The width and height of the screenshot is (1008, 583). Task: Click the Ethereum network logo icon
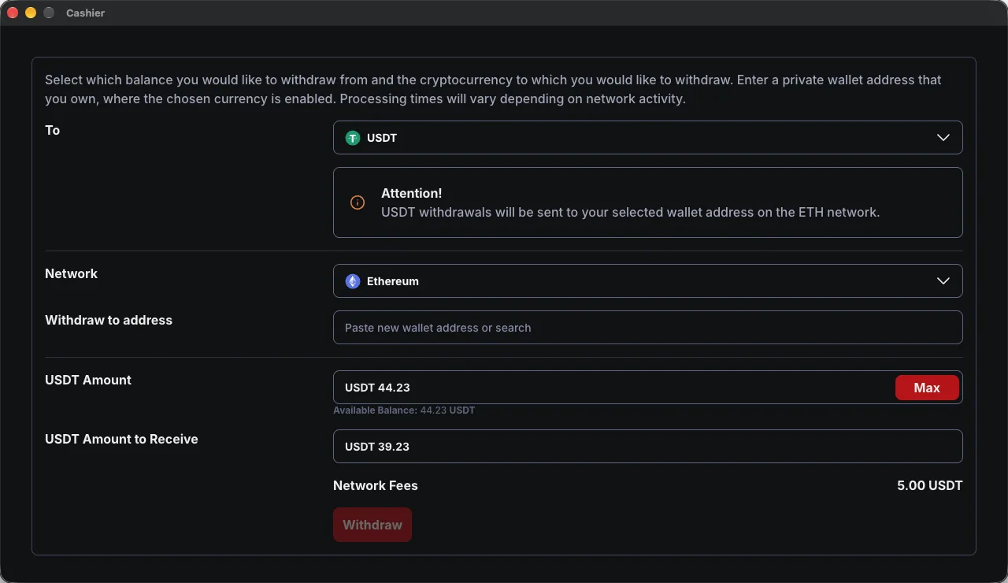(353, 281)
